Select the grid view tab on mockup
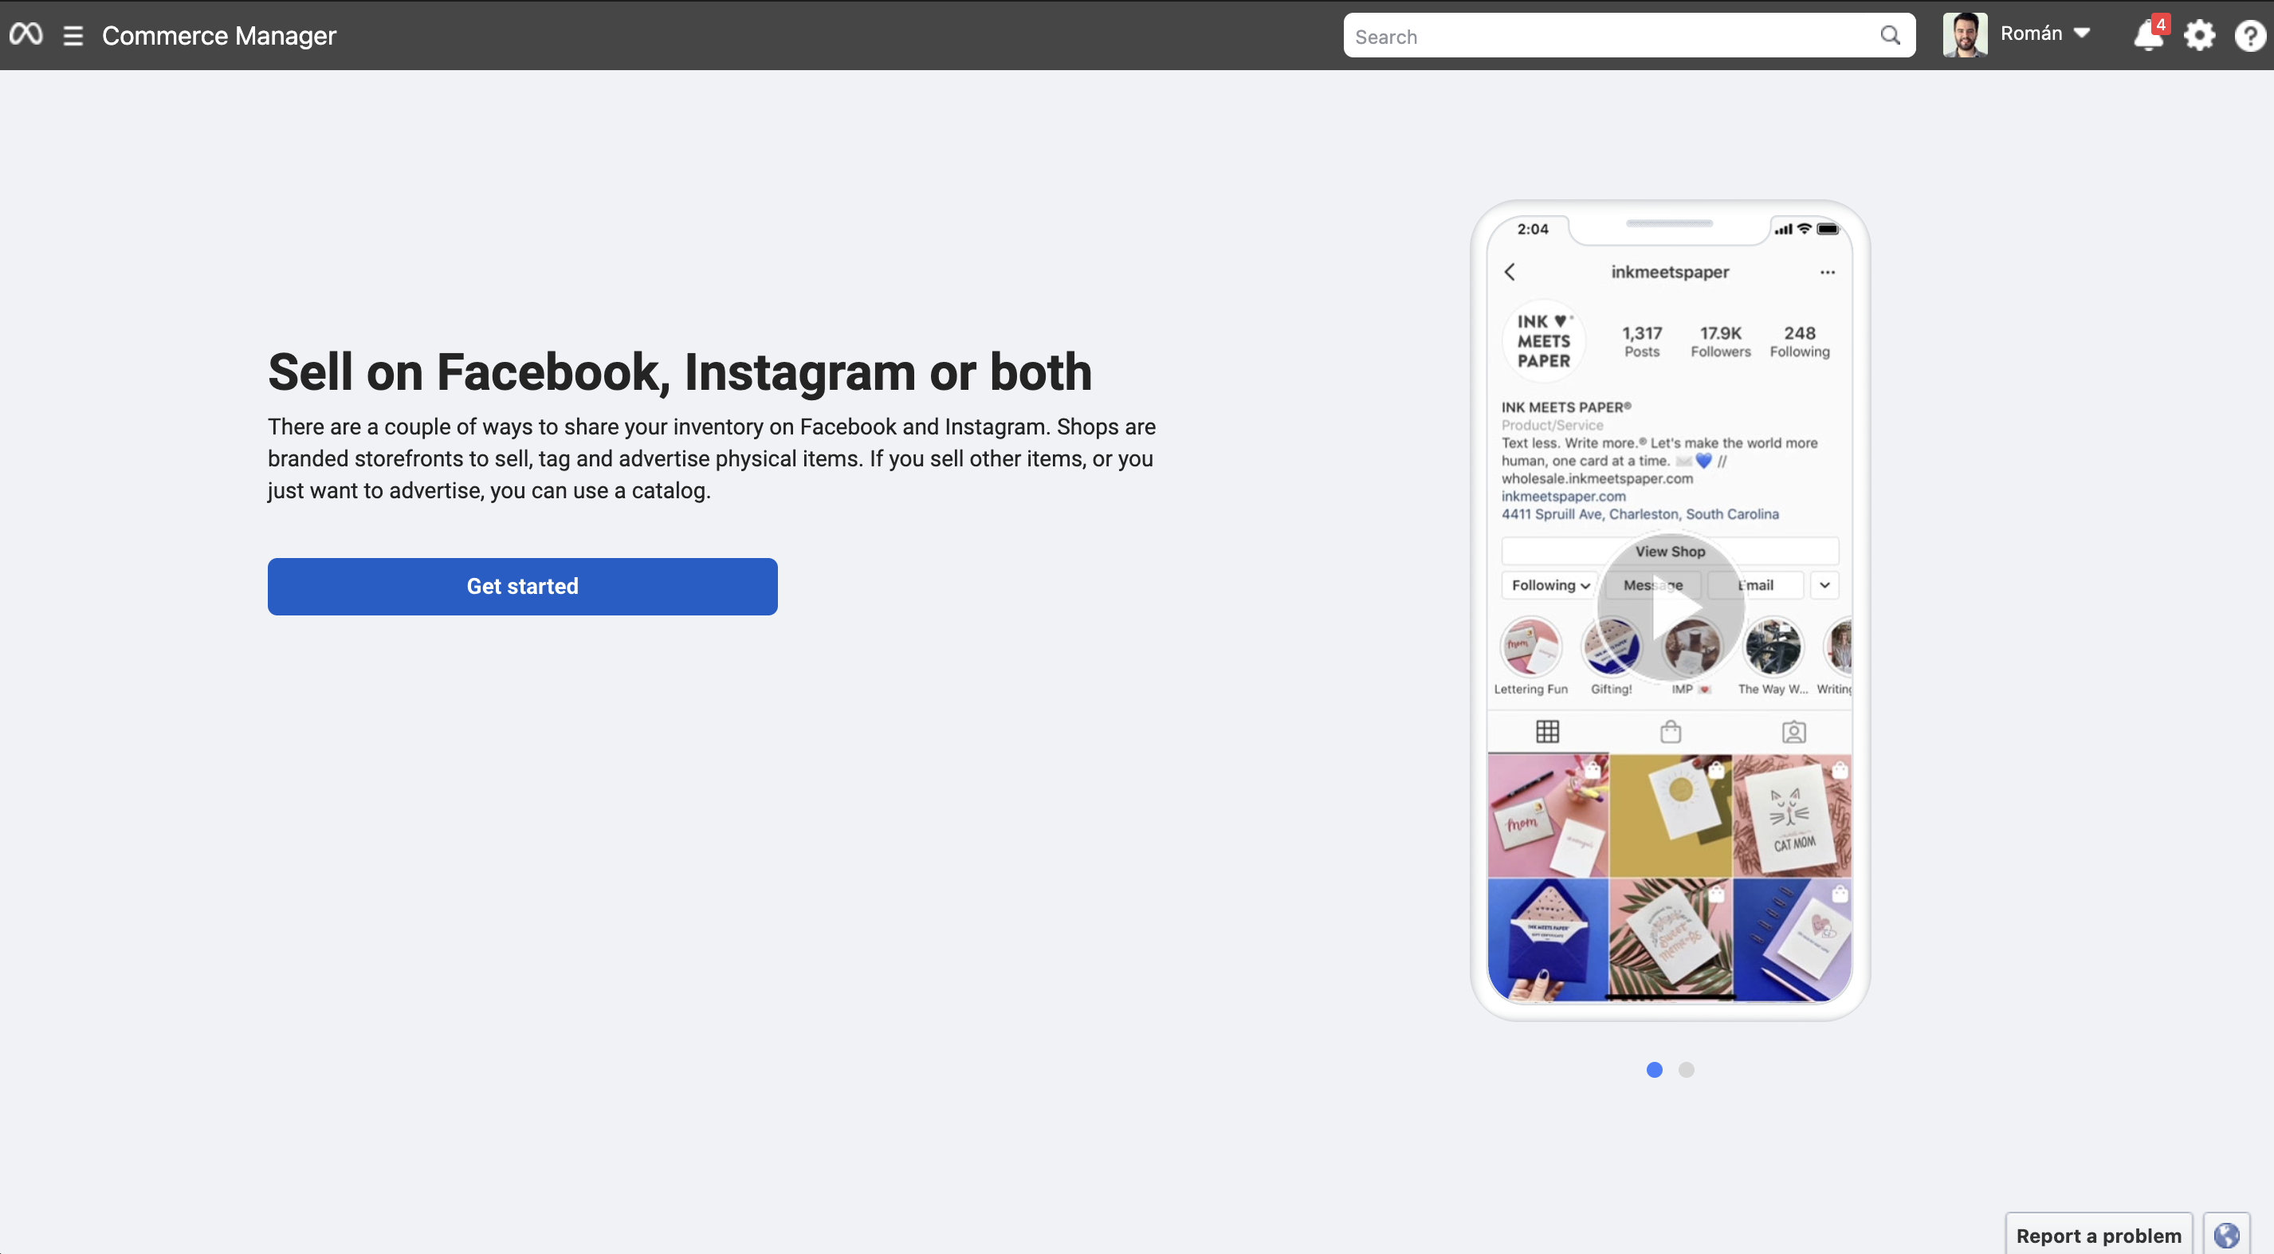The image size is (2274, 1254). [1547, 729]
